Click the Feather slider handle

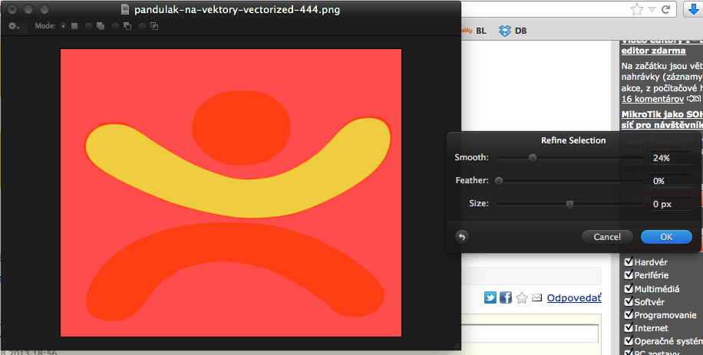(x=499, y=181)
